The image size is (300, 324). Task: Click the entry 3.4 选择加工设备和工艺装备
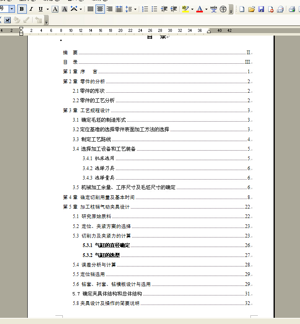click(104, 149)
